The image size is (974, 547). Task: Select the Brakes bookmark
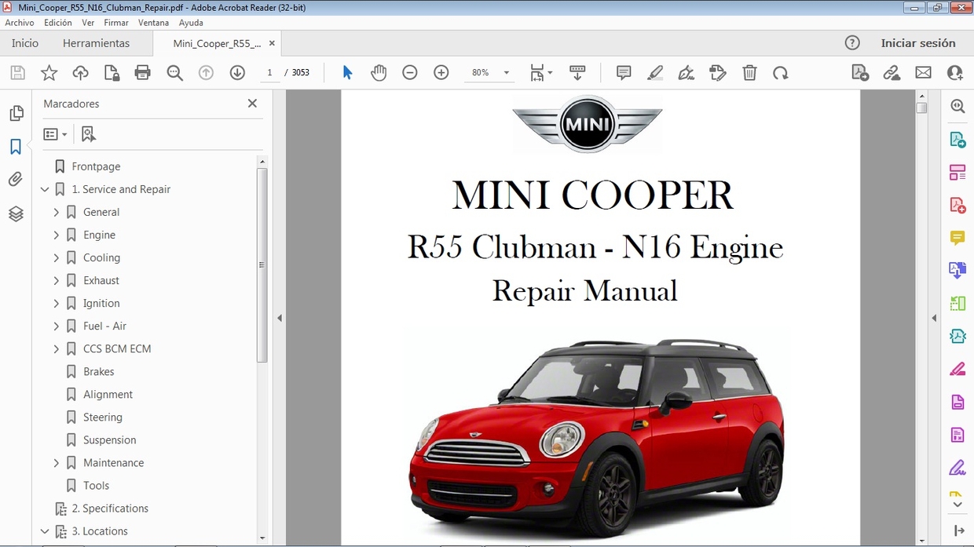[x=97, y=371]
